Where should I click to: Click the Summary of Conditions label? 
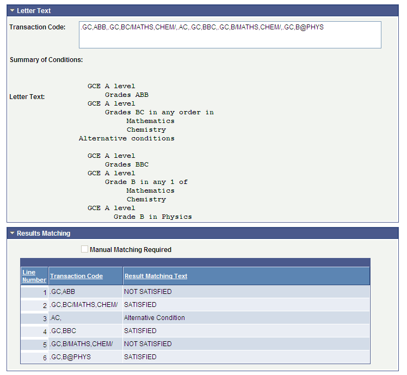pos(46,60)
